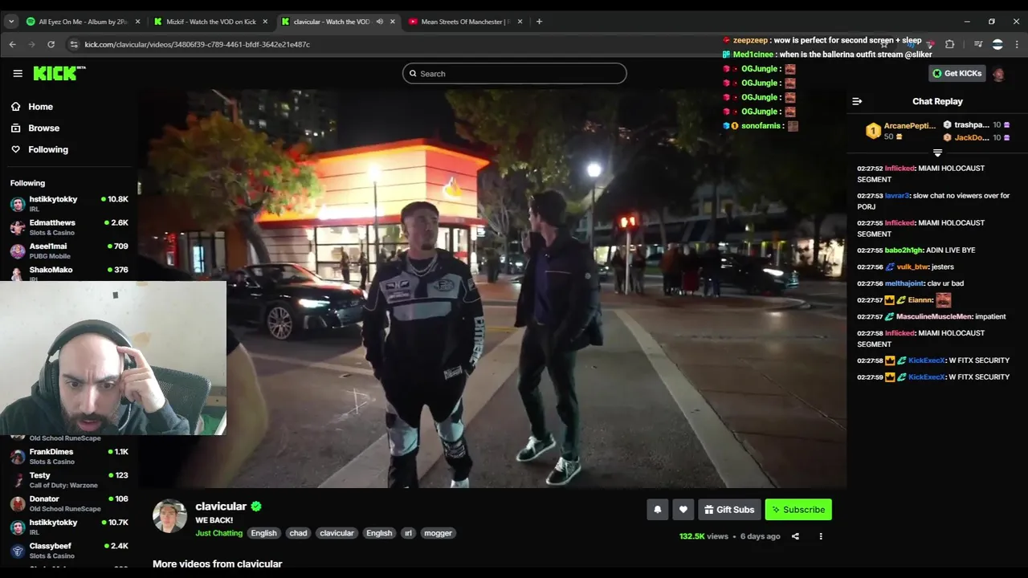Click vulk_btw username in chat

pyautogui.click(x=912, y=267)
